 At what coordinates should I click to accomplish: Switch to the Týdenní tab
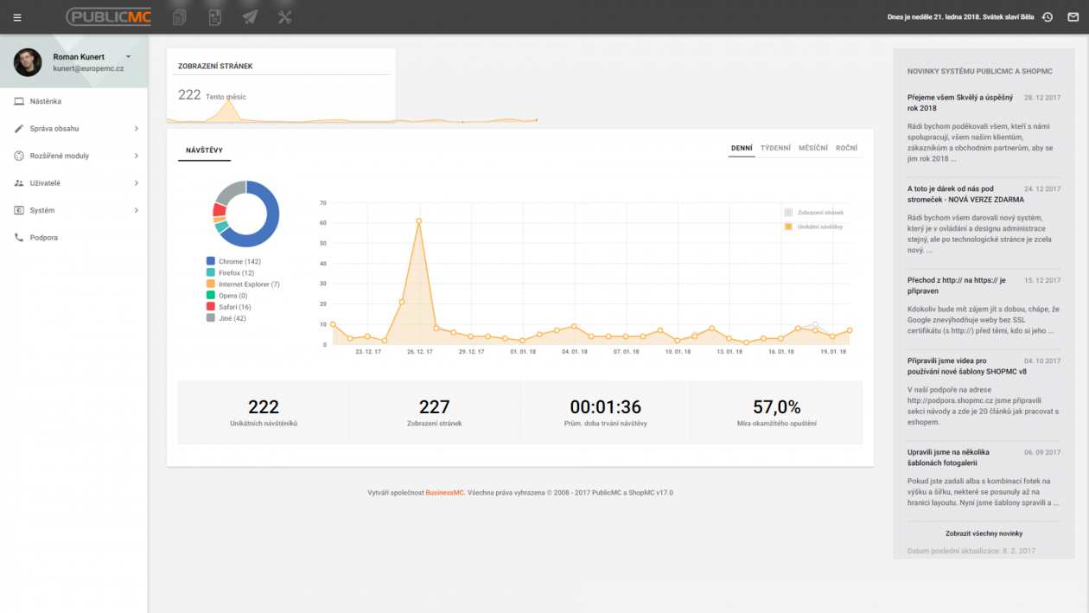point(775,148)
